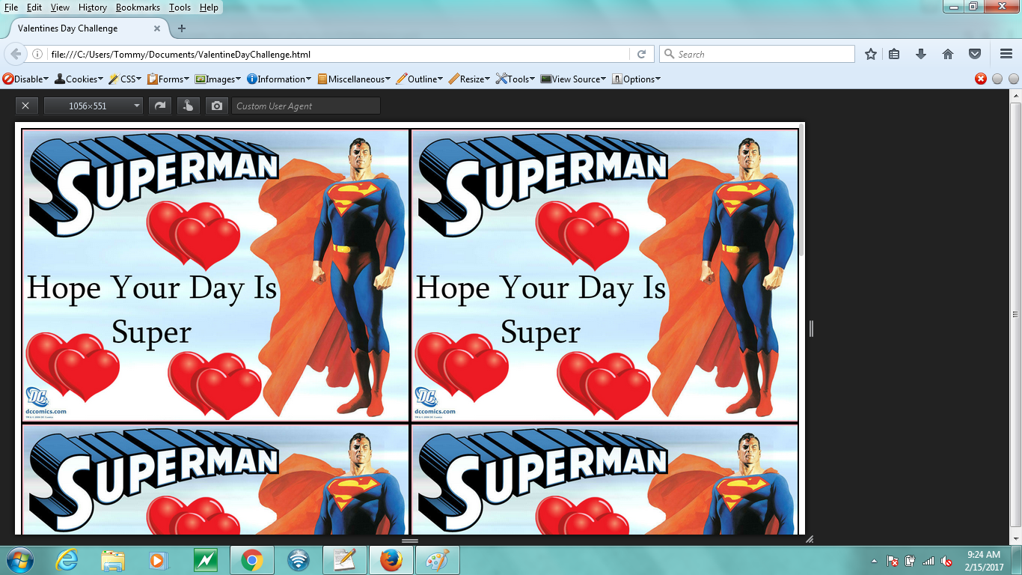Click the viewport's inner vertical scrollbar thumb
This screenshot has height=575, width=1022.
[801, 189]
